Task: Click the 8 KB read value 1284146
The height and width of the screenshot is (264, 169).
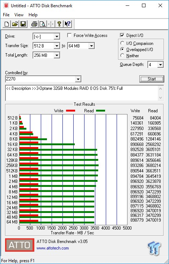Action: click(x=153, y=139)
